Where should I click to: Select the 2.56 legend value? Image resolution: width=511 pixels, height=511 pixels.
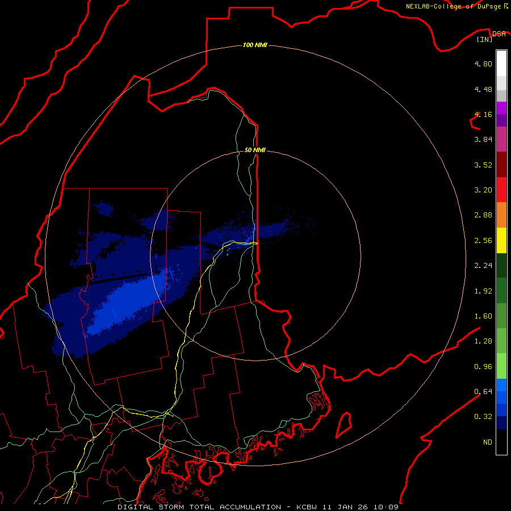(x=483, y=241)
